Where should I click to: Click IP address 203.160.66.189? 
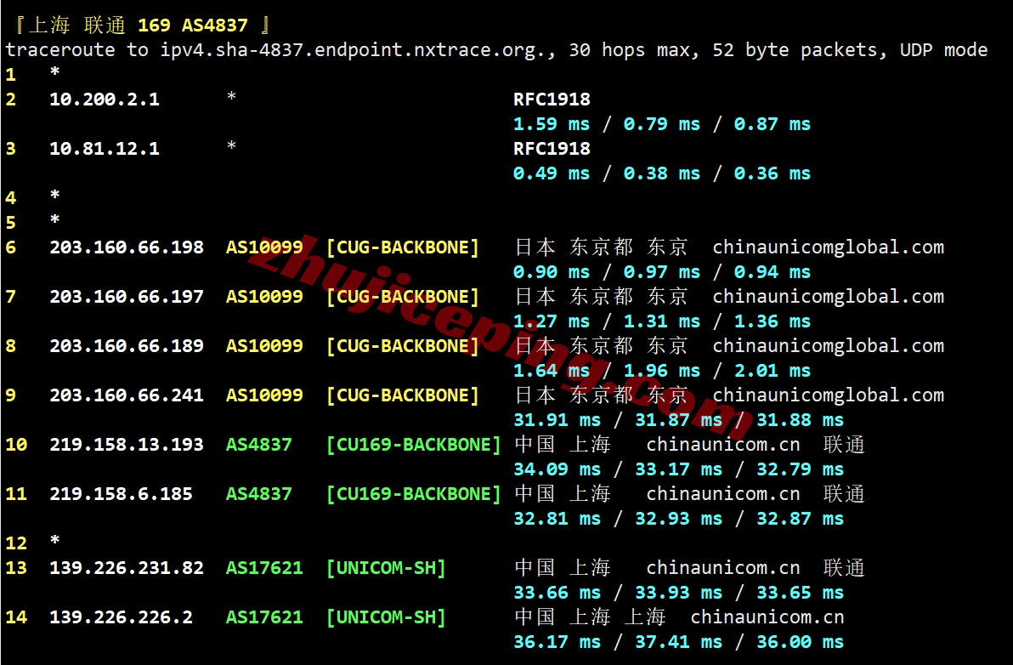(x=127, y=346)
